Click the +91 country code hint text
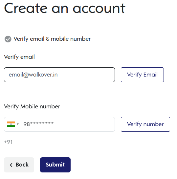The image size is (177, 179). coord(8,142)
